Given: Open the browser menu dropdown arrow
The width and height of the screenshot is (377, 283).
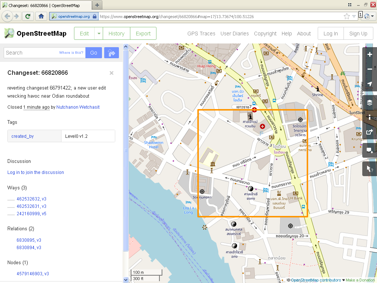Looking at the screenshot, I should click(x=373, y=16).
